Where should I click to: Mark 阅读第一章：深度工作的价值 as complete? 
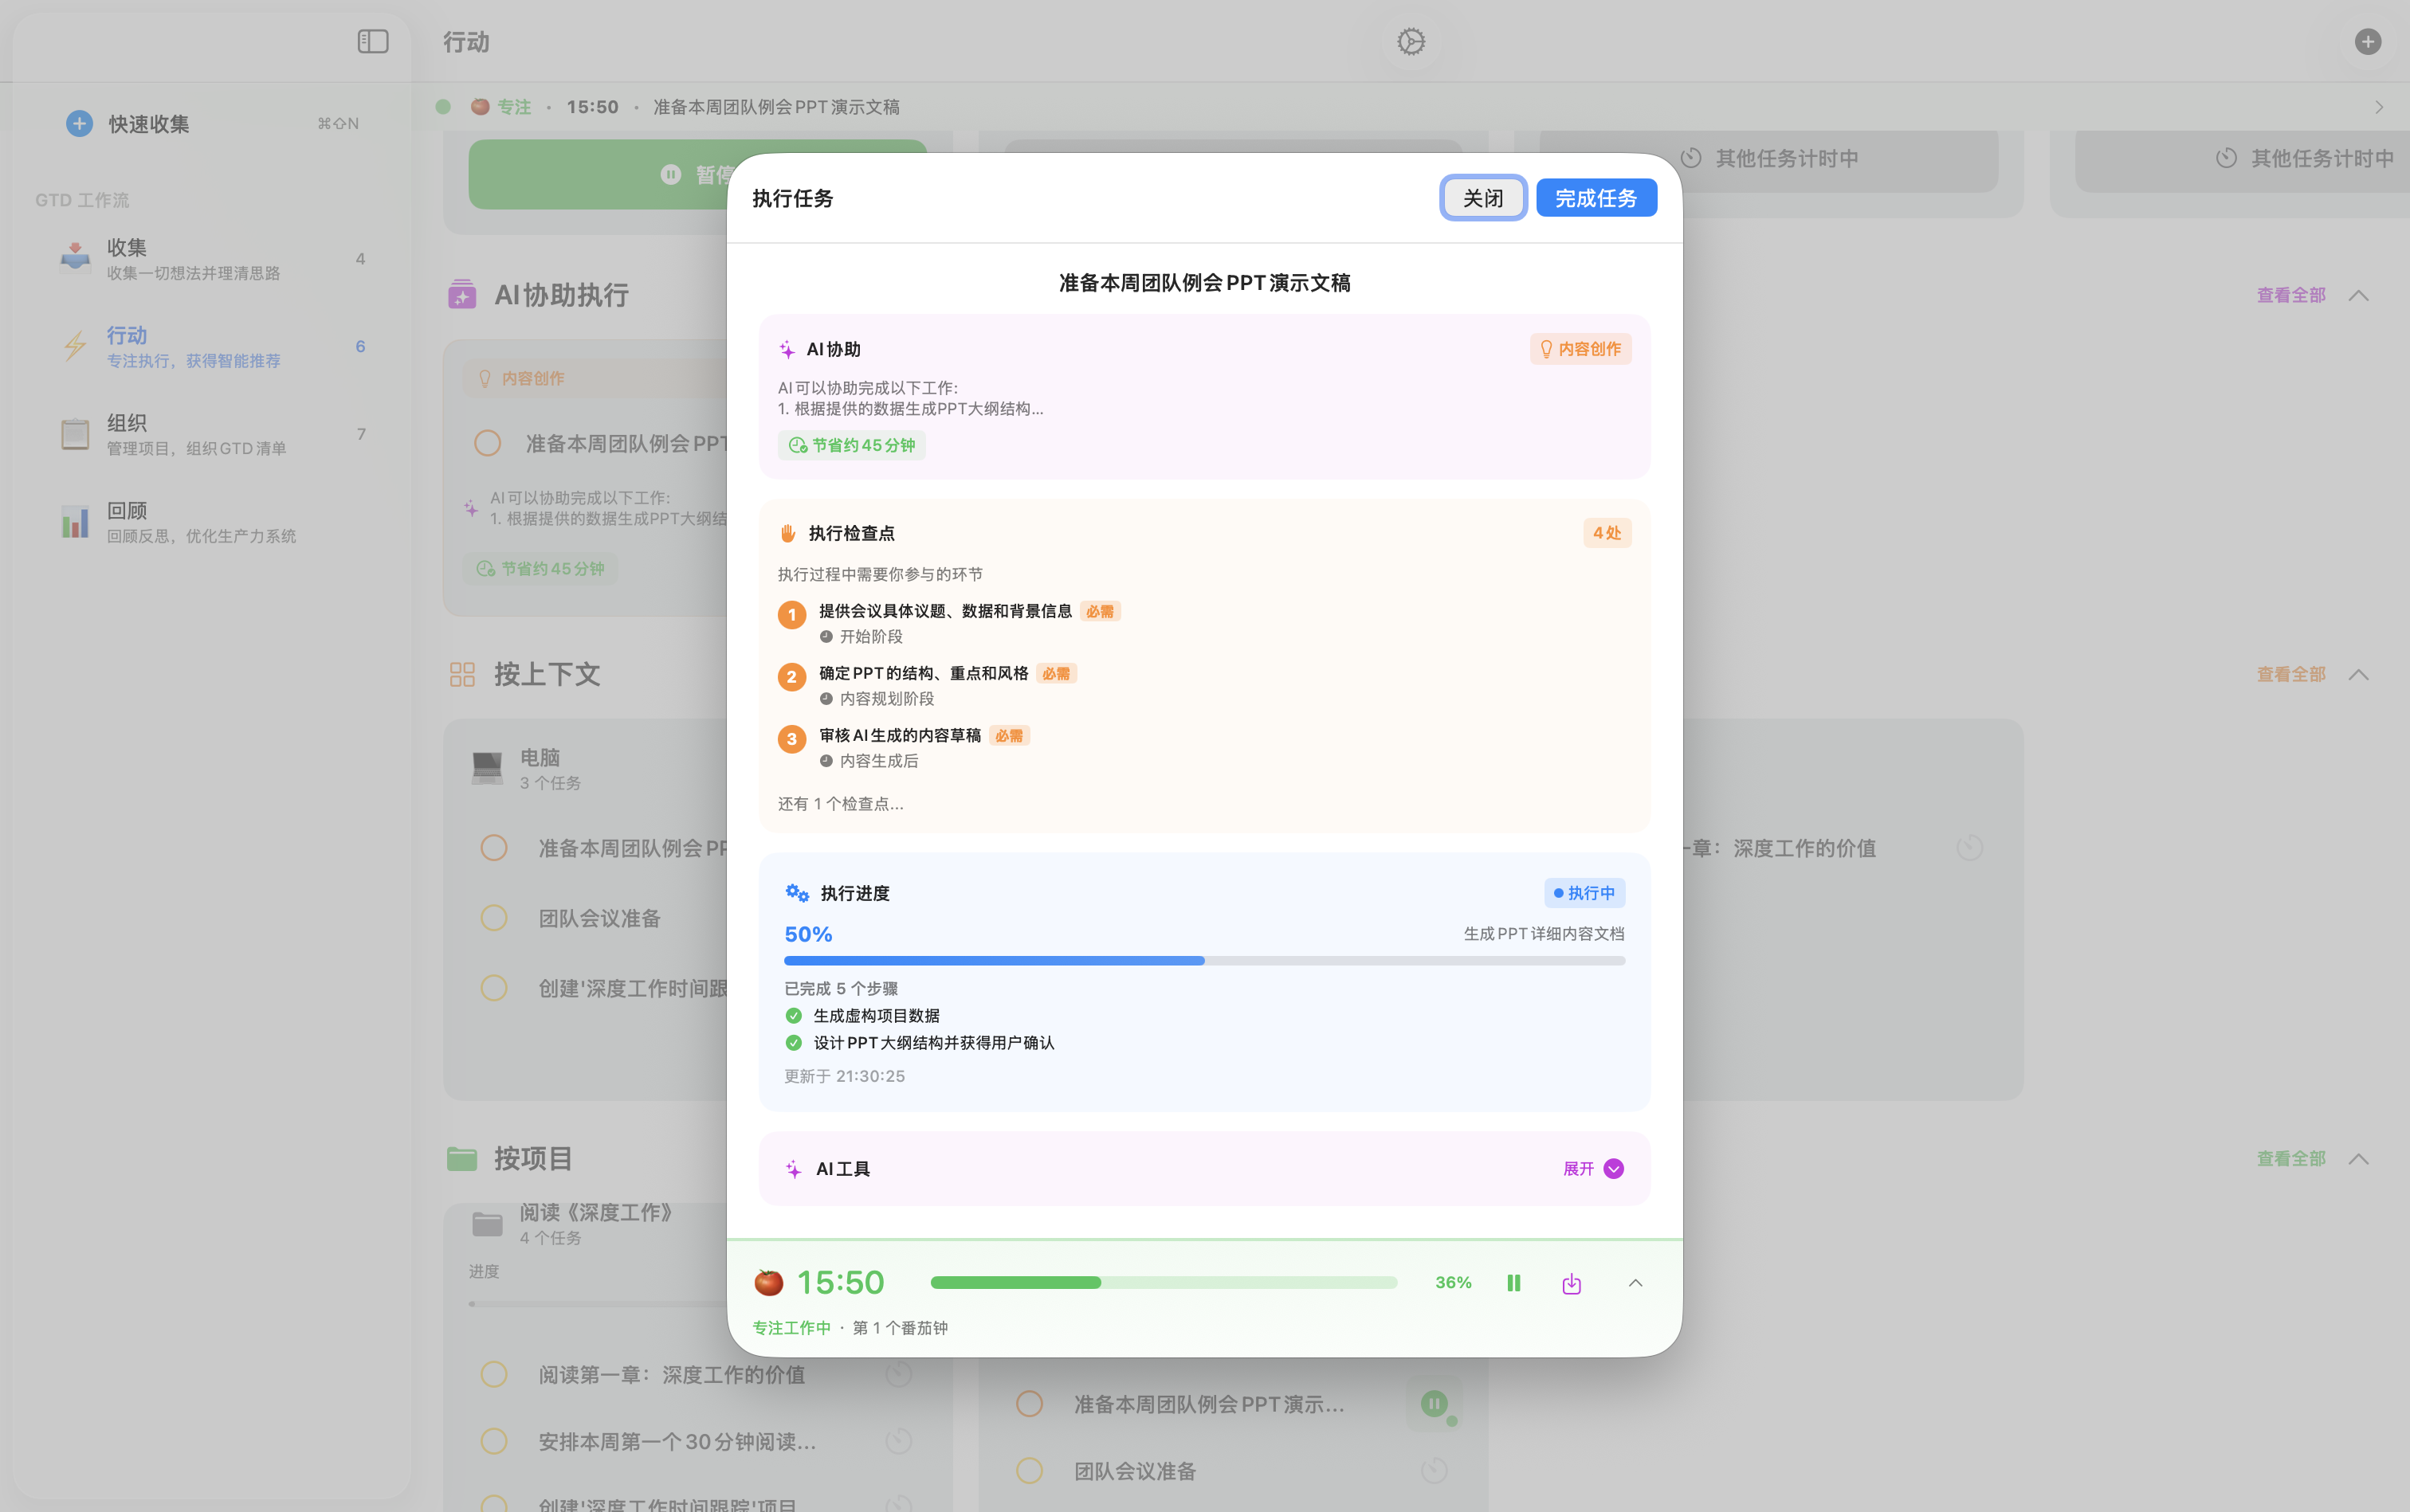493,1374
